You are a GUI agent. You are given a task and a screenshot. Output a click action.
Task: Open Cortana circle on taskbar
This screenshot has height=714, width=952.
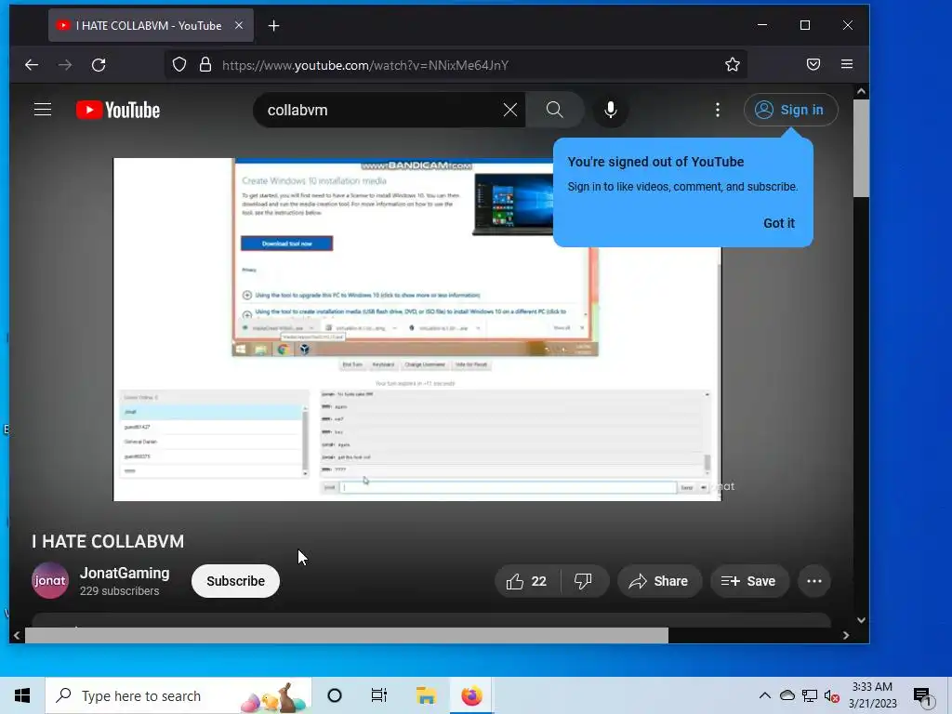click(335, 695)
